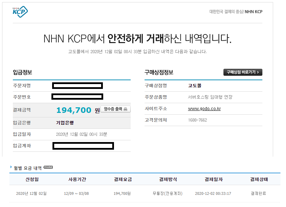Select the deposit date 2020년 12월 02일 00시 33분
Viewport: 286px width, 207px height.
coord(82,134)
